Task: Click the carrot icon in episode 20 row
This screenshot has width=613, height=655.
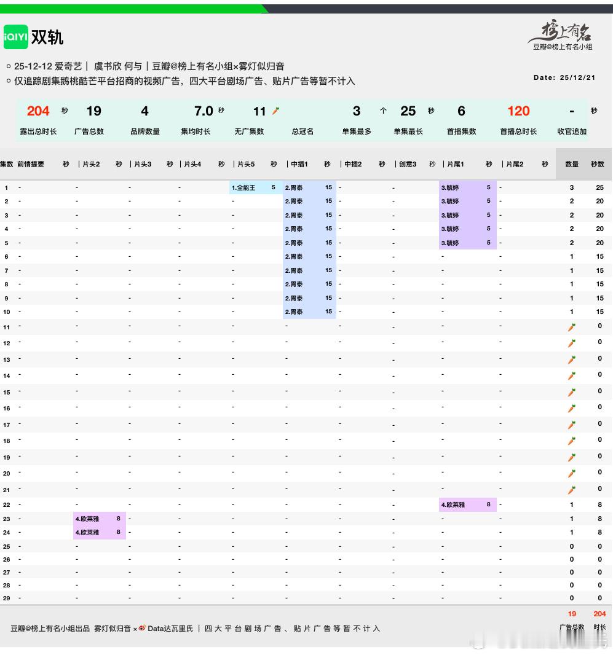Action: click(x=572, y=474)
